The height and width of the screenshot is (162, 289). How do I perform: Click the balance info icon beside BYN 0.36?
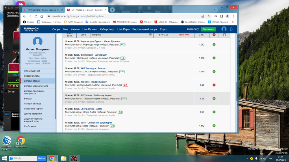(198, 29)
